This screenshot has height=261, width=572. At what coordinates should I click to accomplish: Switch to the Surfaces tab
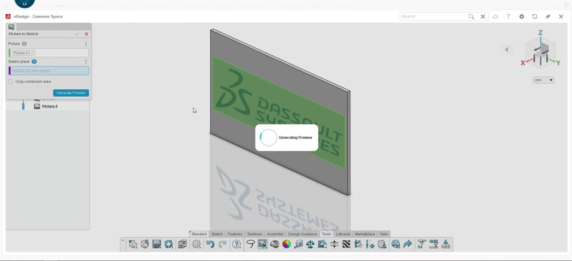click(x=254, y=234)
